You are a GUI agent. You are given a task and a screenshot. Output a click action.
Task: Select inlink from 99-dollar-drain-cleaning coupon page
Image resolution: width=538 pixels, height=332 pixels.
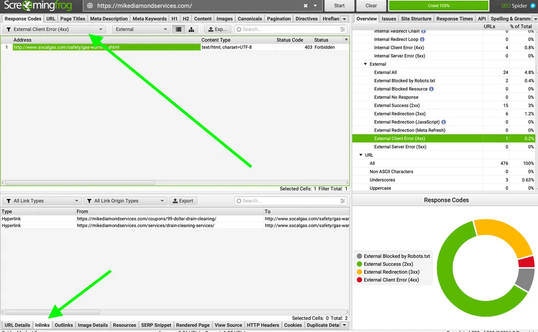[175, 219]
